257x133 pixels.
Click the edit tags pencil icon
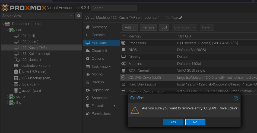(181, 18)
